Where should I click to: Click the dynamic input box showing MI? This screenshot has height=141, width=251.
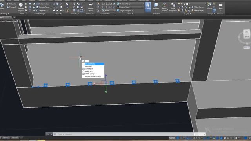pos(85,61)
